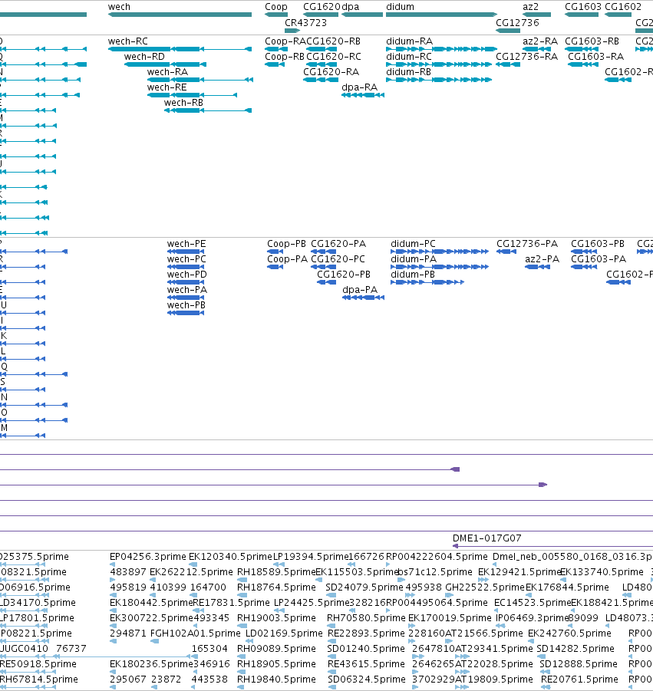Select the 'CG1620-PA' protein label
653x691 pixels.
pyautogui.click(x=338, y=244)
